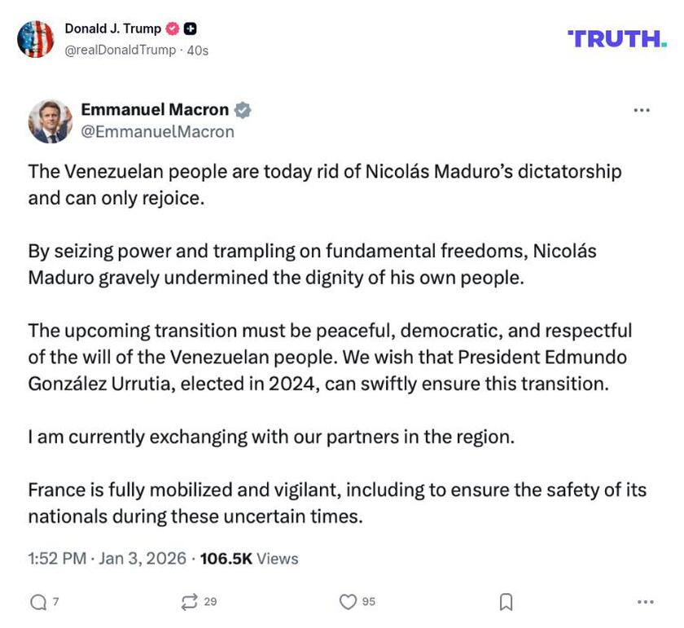Open the bottom-right more options menu
This screenshot has width=684, height=628.
pyautogui.click(x=646, y=600)
